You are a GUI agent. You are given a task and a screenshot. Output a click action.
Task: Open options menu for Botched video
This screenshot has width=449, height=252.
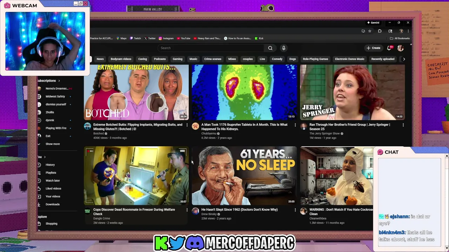(187, 125)
